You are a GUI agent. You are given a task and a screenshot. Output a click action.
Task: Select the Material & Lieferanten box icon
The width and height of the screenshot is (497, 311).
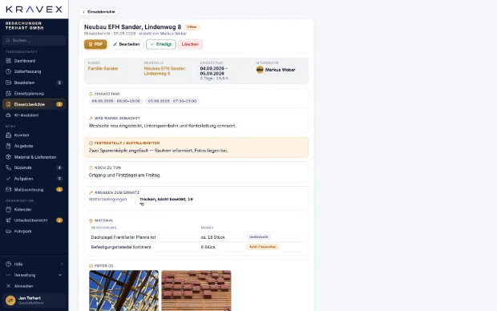pyautogui.click(x=9, y=157)
